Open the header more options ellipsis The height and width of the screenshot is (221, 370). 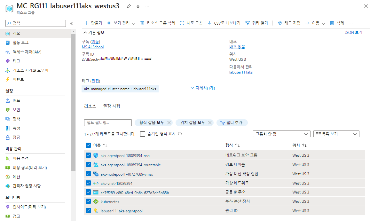coord(147,6)
